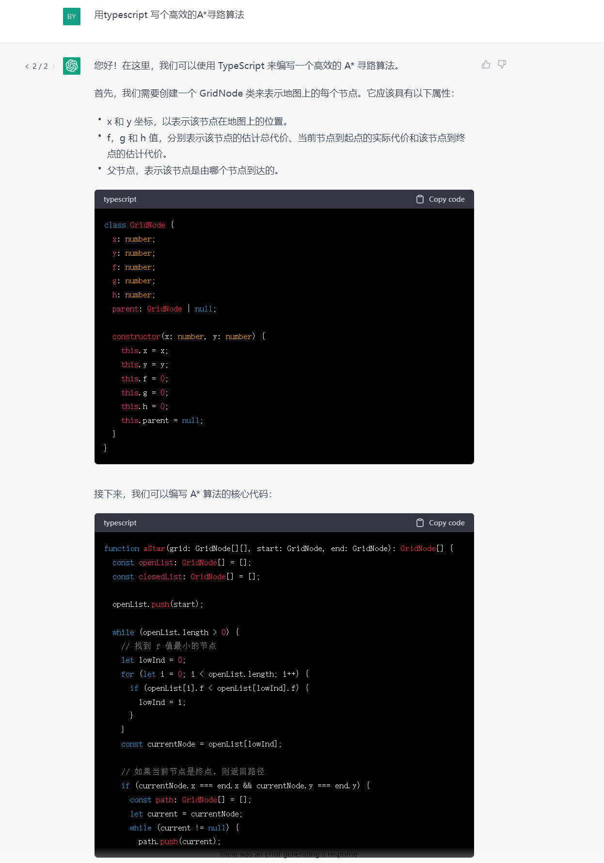The image size is (604, 863).
Task: Go to next response with right chevron
Action: pos(54,66)
